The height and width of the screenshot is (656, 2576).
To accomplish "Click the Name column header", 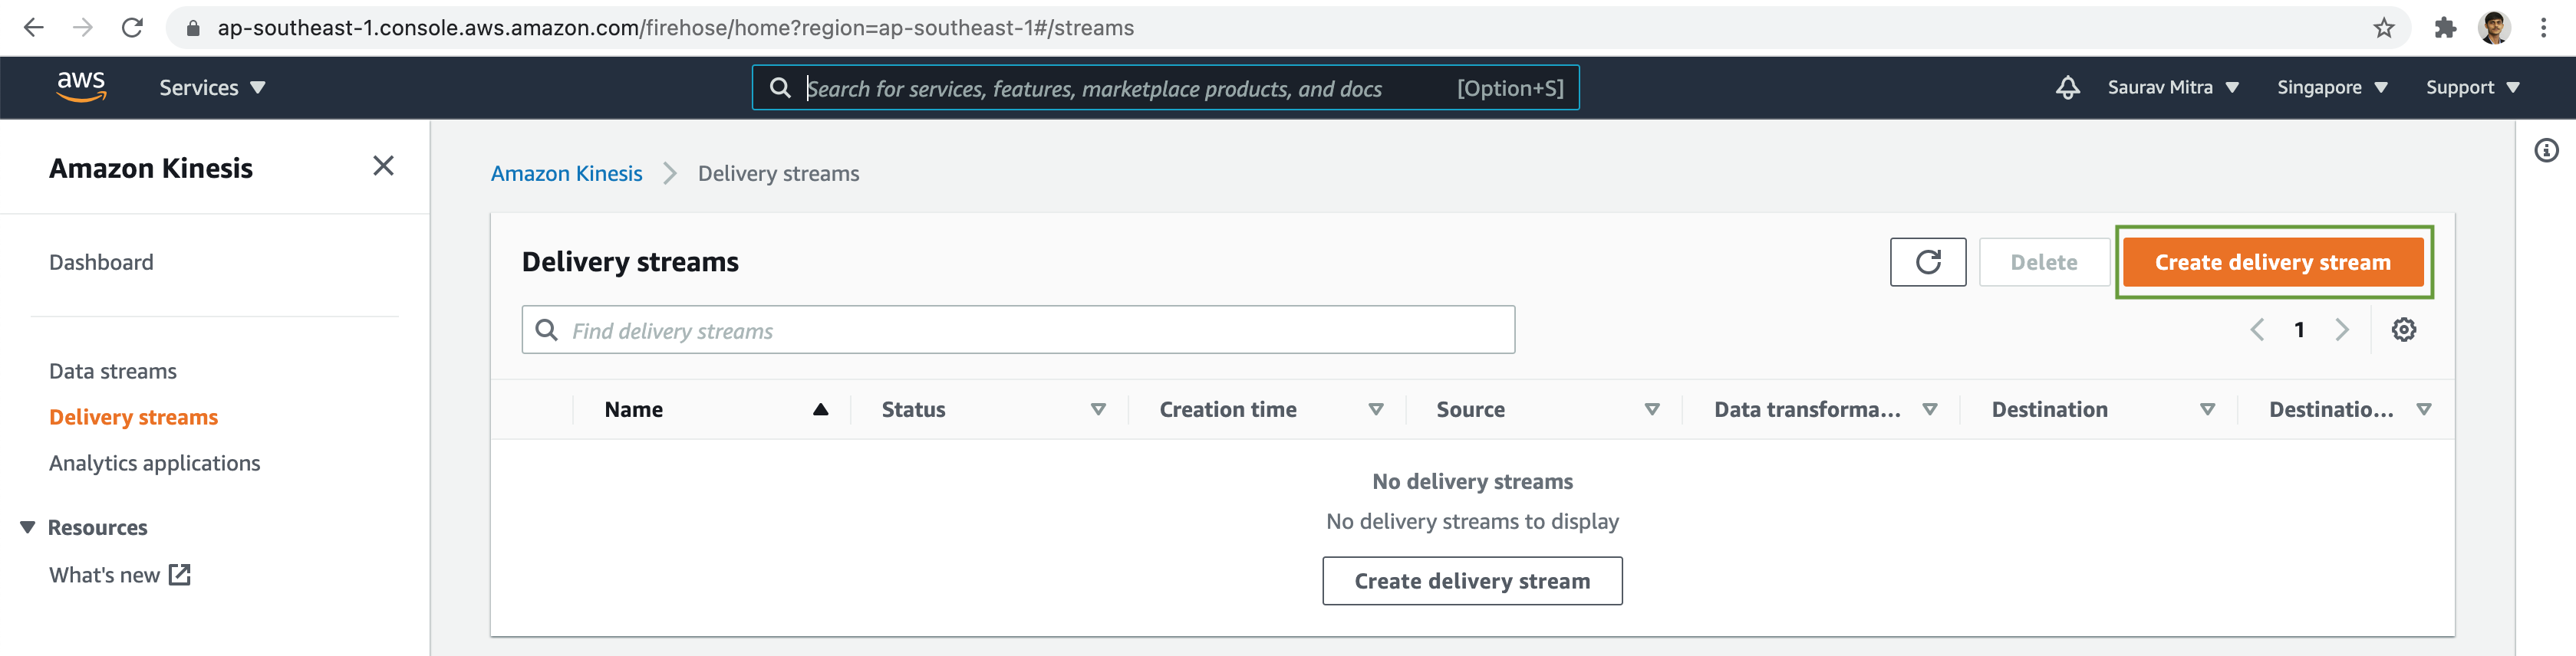I will pos(633,409).
